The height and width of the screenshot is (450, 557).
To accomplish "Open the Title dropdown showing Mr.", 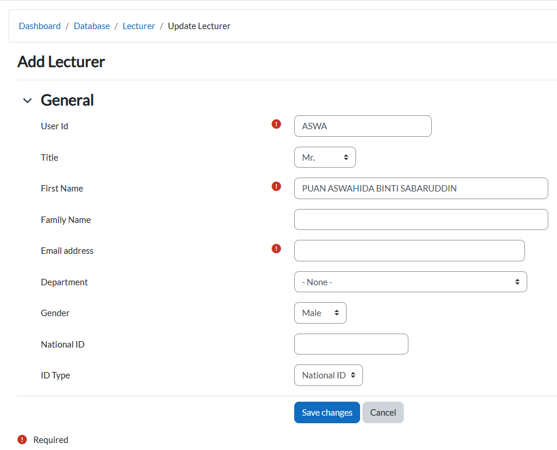I will 325,157.
